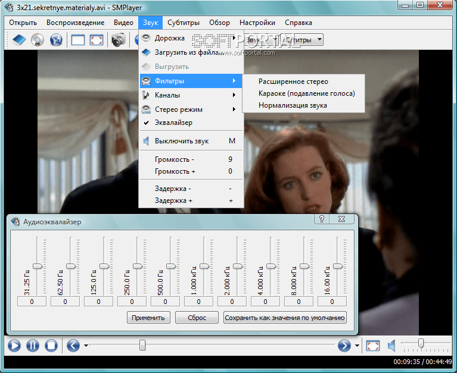Click the 1.000 кГц equalizer slider

204,267
